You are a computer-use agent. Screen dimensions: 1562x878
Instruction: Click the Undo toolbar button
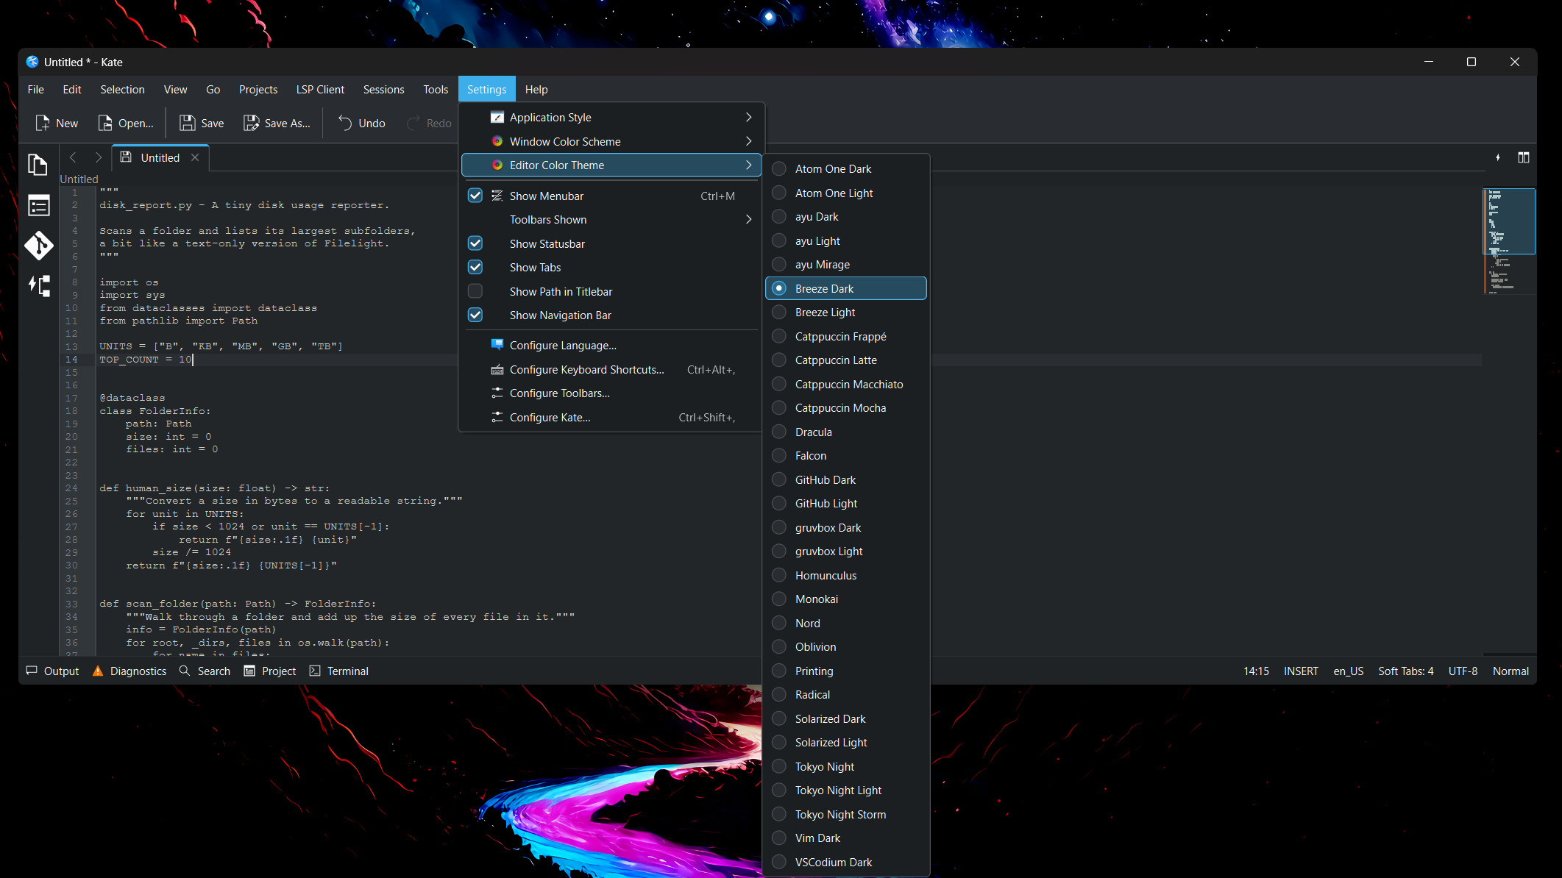[361, 123]
